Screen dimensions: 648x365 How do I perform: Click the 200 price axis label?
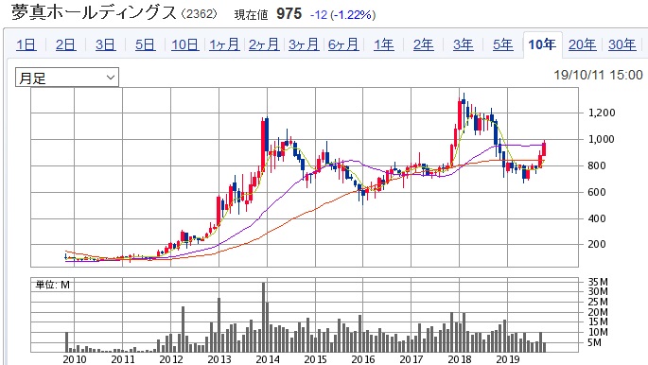(597, 244)
